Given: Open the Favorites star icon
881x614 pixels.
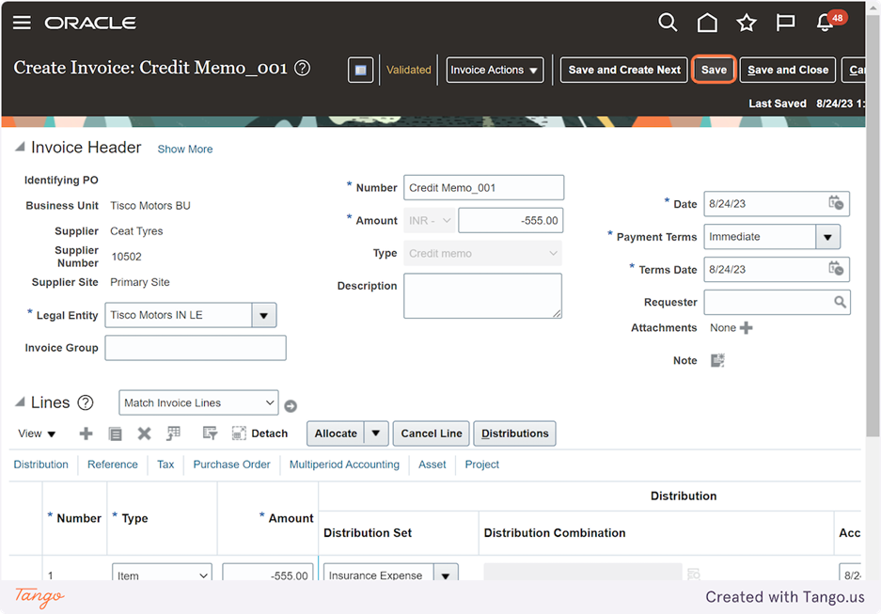Looking at the screenshot, I should pos(747,23).
